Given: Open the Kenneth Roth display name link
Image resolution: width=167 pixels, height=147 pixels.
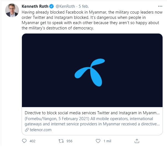Looking at the screenshot, I should (35, 6).
